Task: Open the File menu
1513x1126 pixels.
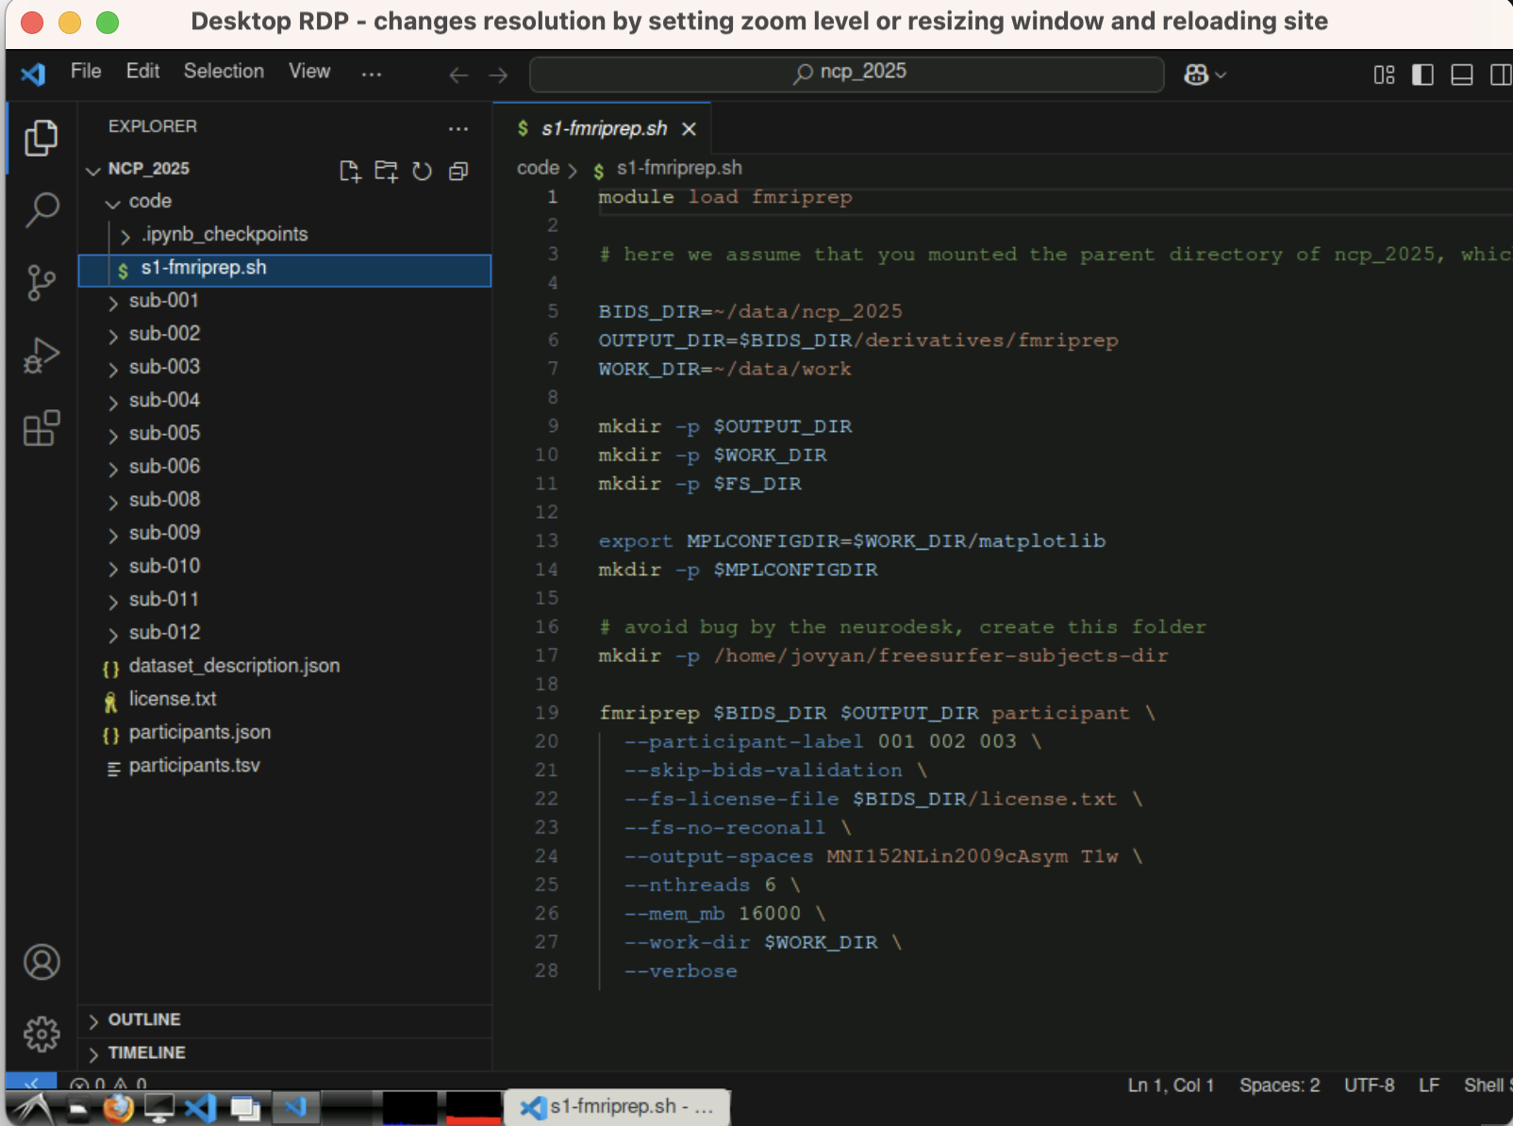Action: [x=86, y=72]
